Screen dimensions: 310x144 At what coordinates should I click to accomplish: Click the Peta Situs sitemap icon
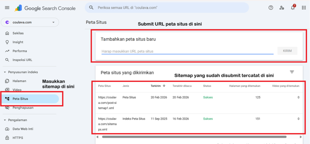[7, 99]
